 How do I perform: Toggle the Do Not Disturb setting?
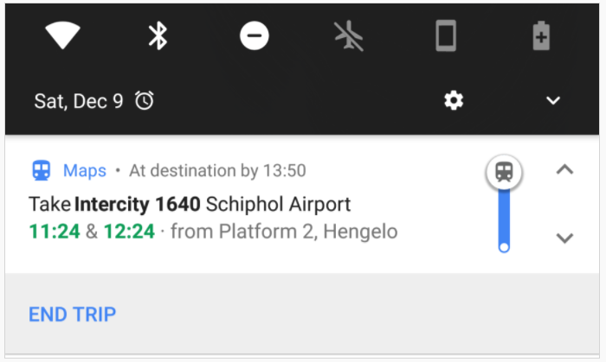[x=254, y=35]
